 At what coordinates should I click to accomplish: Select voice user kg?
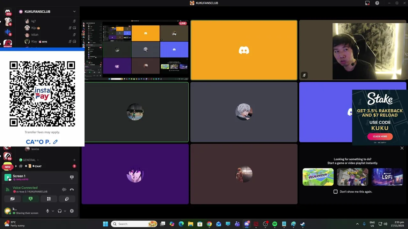click(50, 21)
